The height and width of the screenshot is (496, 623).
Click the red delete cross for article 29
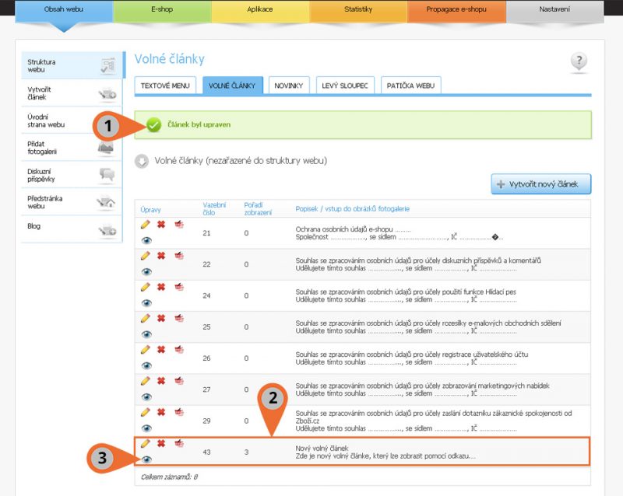coord(161,412)
